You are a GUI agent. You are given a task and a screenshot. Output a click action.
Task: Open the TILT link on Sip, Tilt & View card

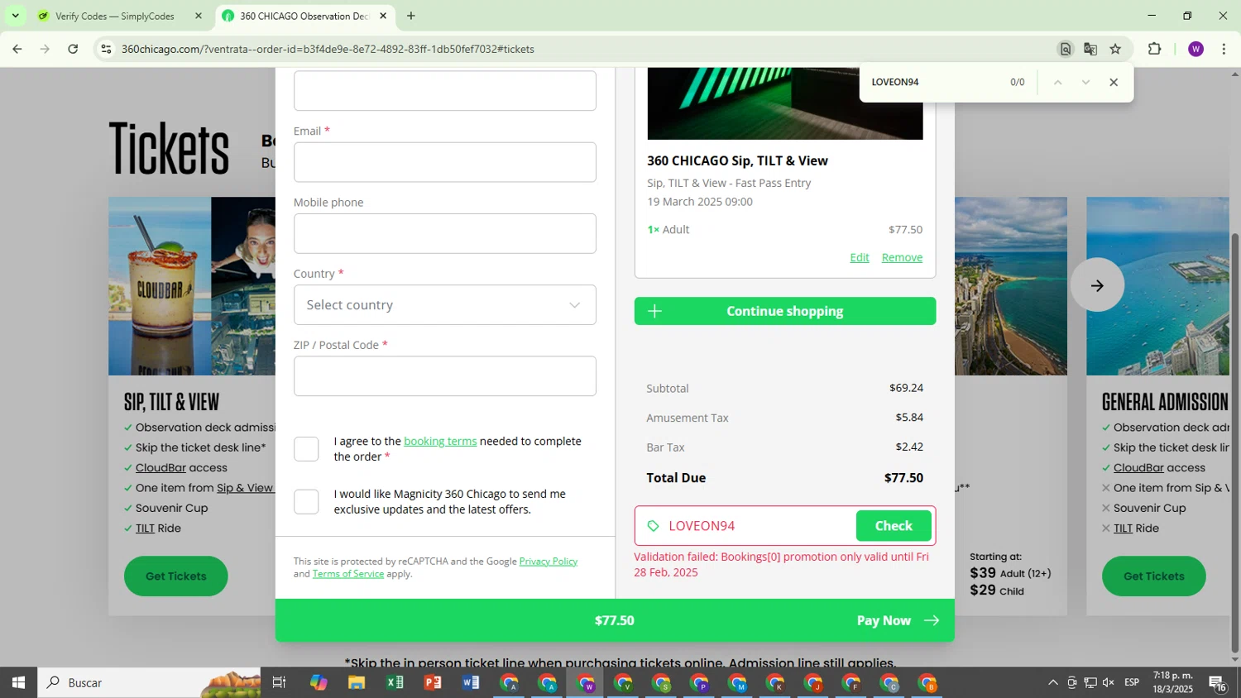[x=145, y=528]
